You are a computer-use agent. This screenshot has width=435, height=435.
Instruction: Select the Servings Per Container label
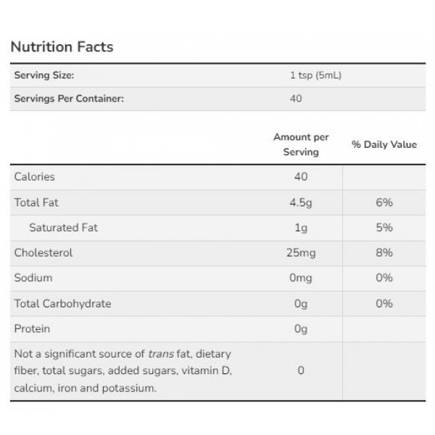[69, 99]
